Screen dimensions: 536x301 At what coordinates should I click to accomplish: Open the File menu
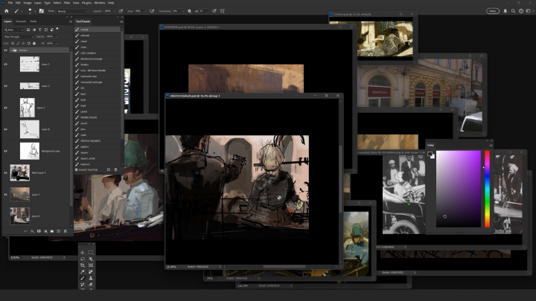pos(10,3)
